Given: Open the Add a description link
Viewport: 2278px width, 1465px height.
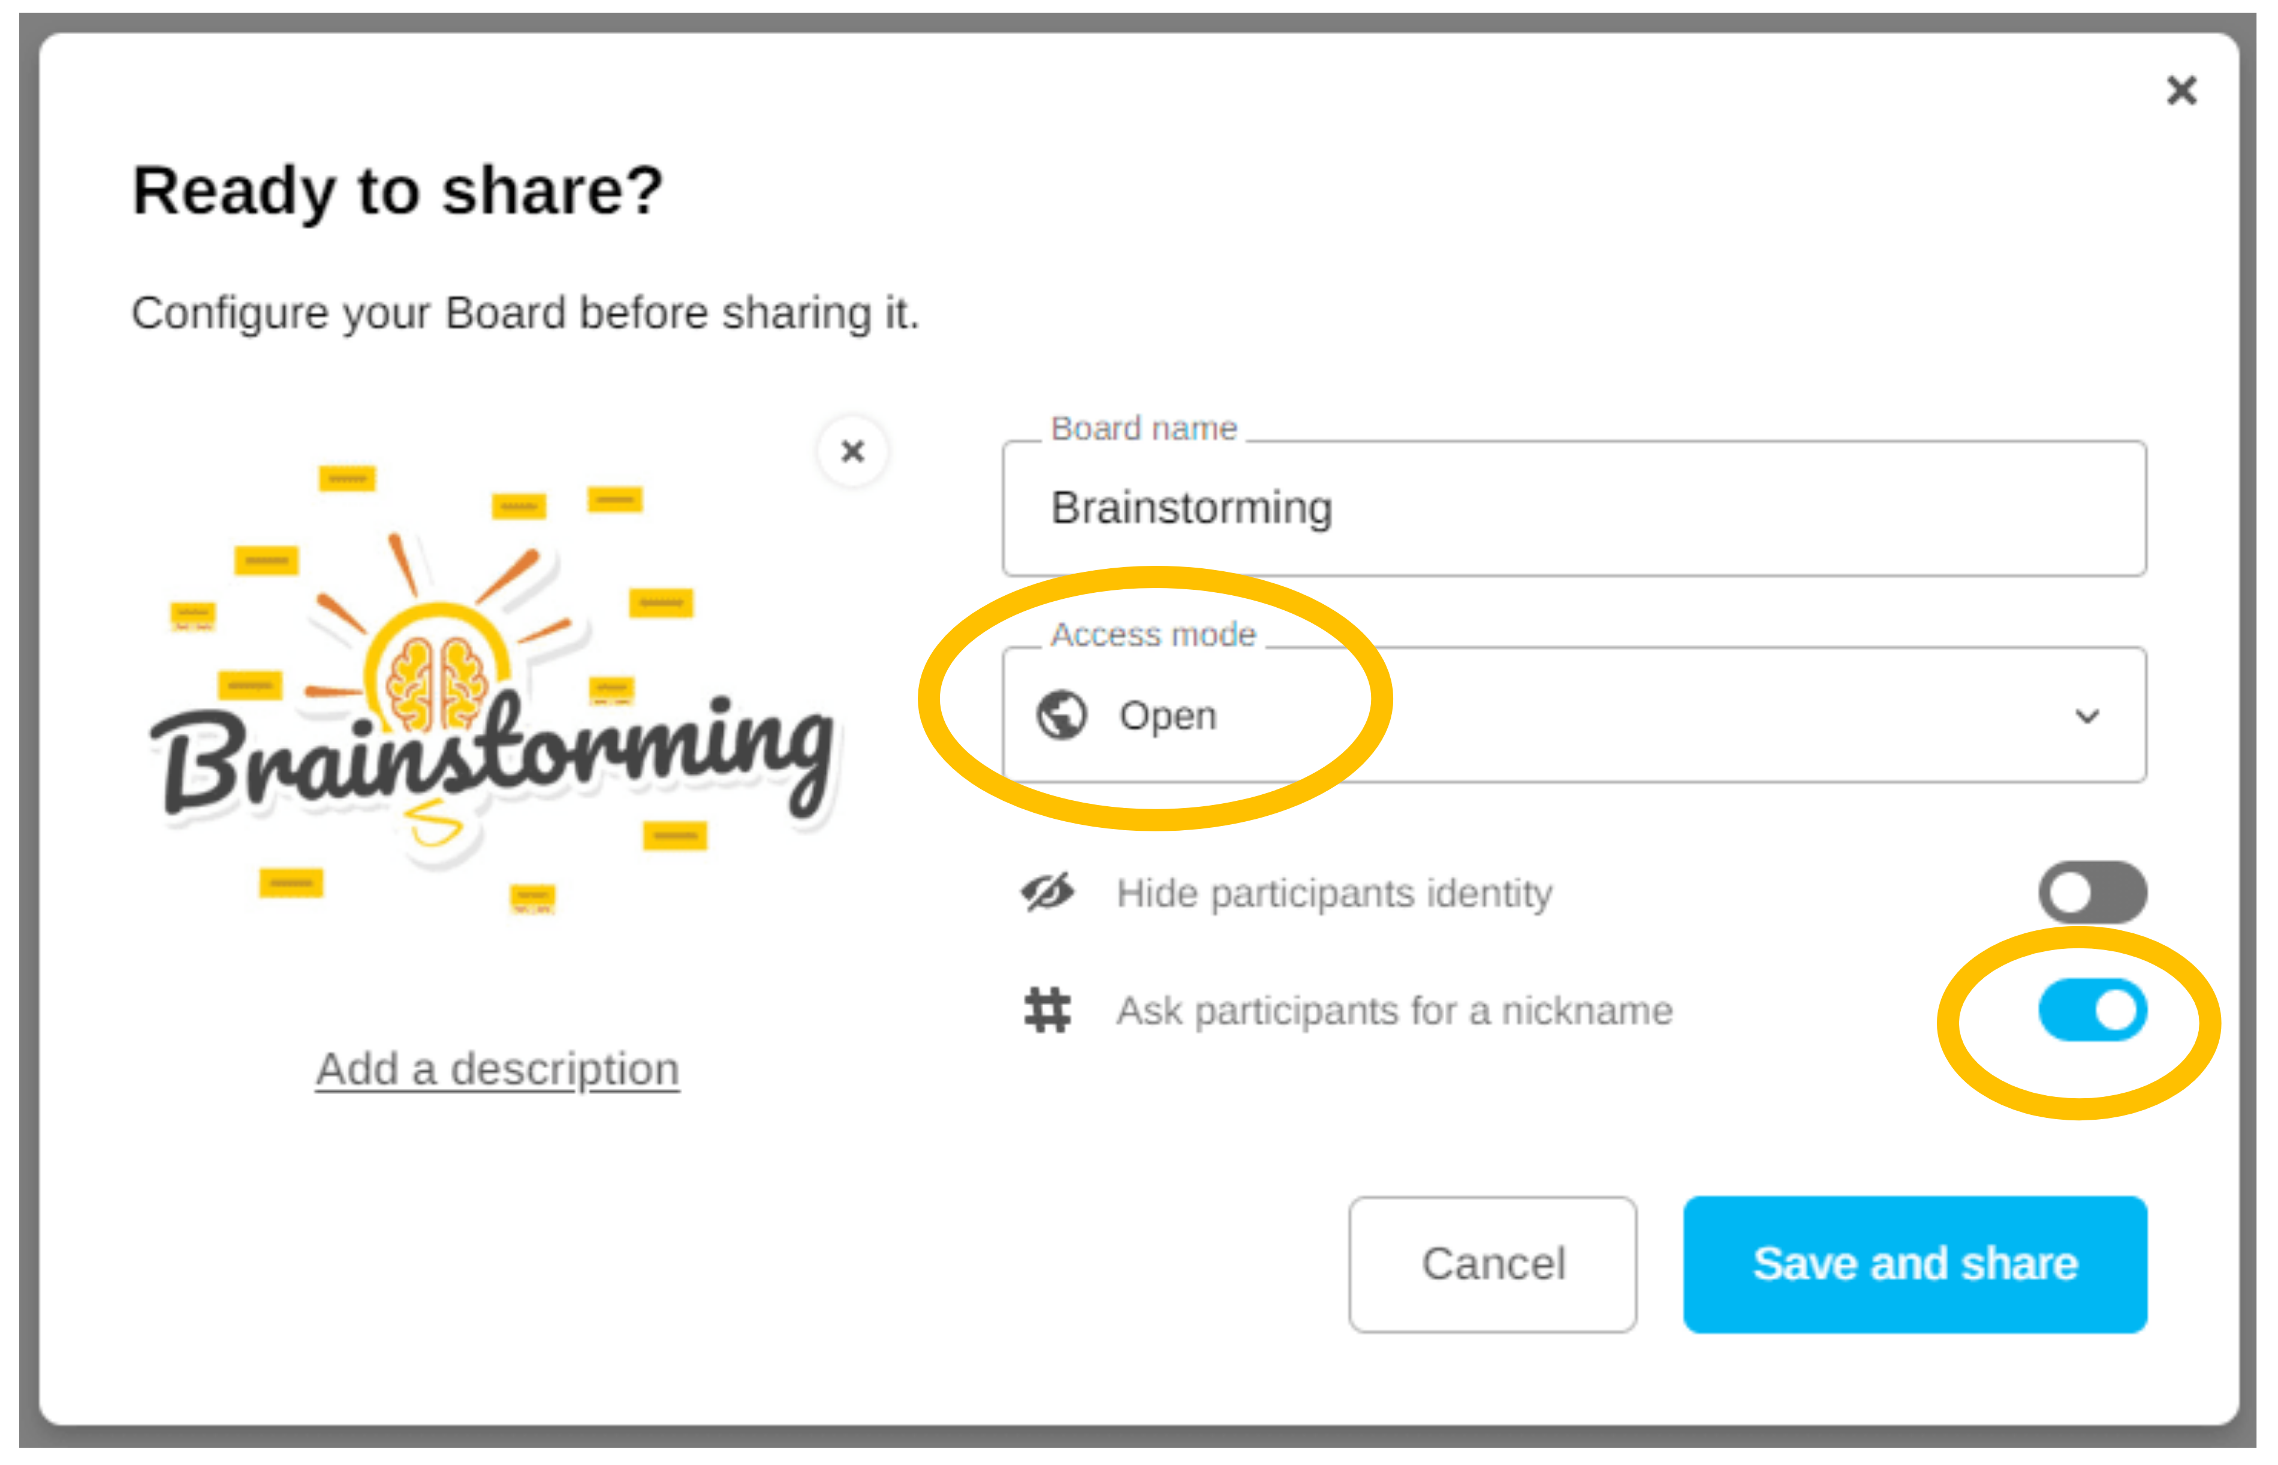Looking at the screenshot, I should click(x=498, y=1069).
